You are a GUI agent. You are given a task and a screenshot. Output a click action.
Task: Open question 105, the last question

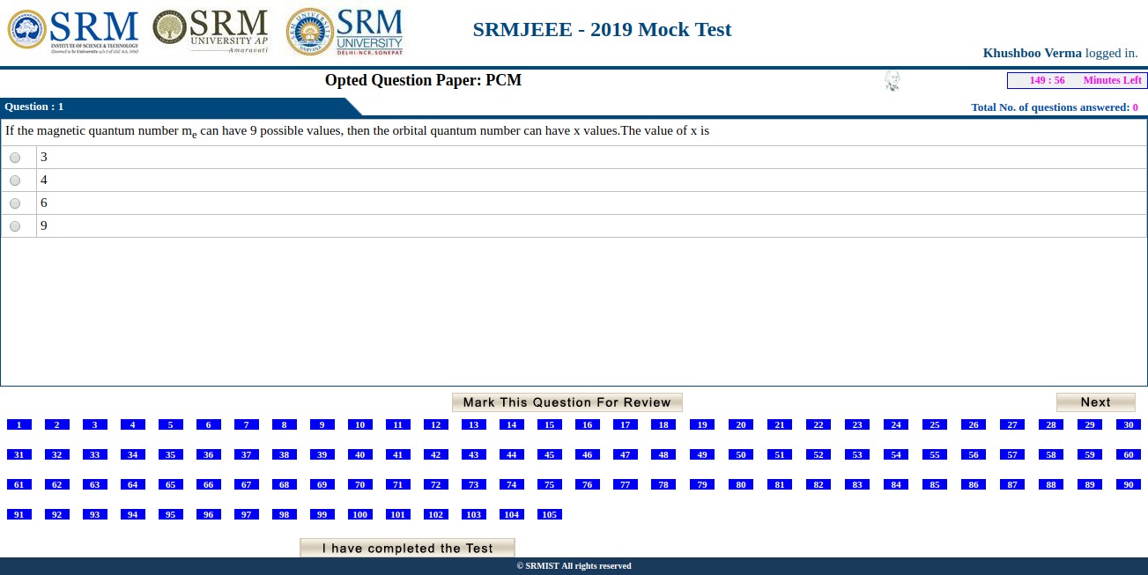550,514
